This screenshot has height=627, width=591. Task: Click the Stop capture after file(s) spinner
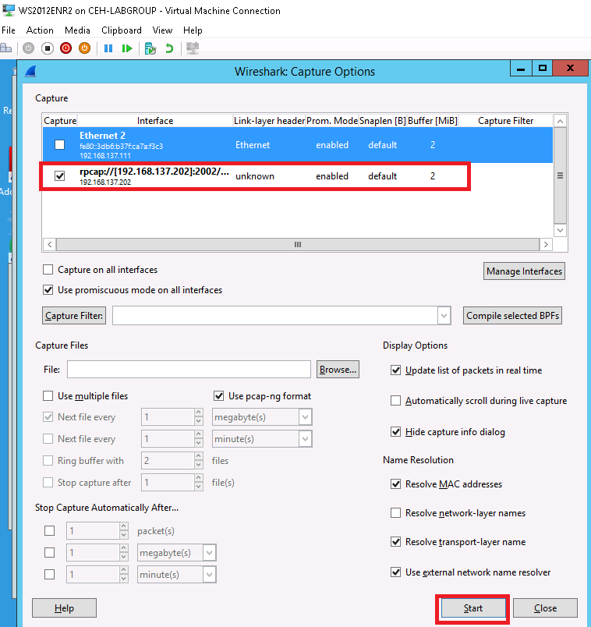point(172,483)
